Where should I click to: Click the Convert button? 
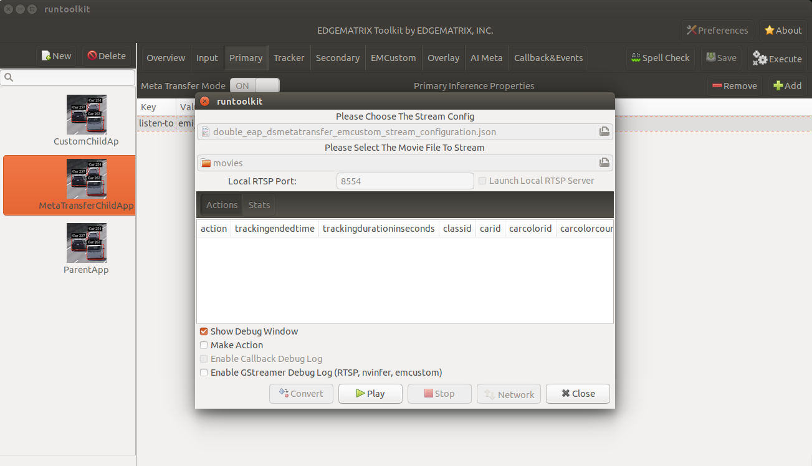[301, 394]
